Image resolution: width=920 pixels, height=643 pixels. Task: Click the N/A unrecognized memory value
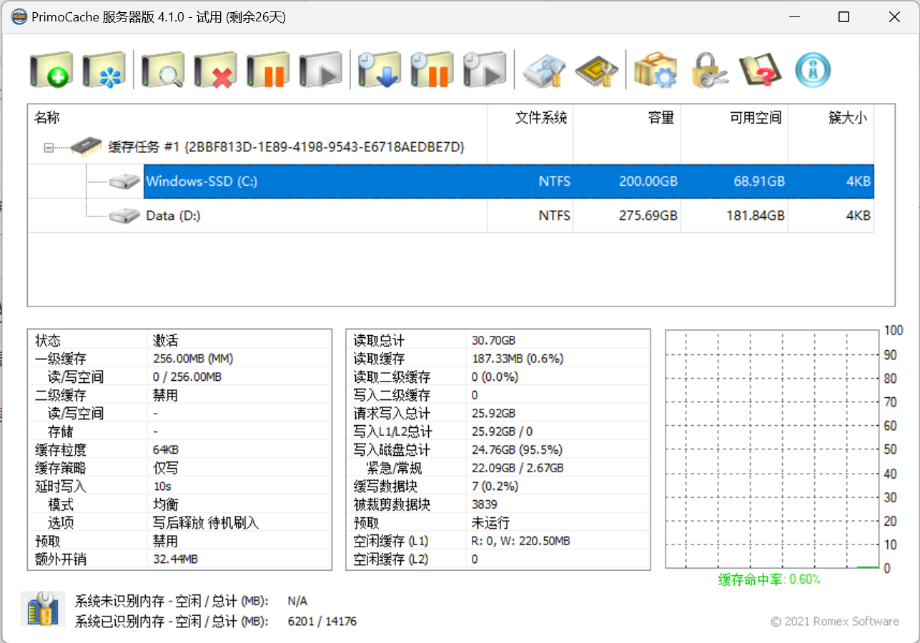coord(297,601)
